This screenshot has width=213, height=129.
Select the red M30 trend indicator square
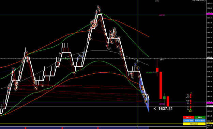(x=191, y=100)
